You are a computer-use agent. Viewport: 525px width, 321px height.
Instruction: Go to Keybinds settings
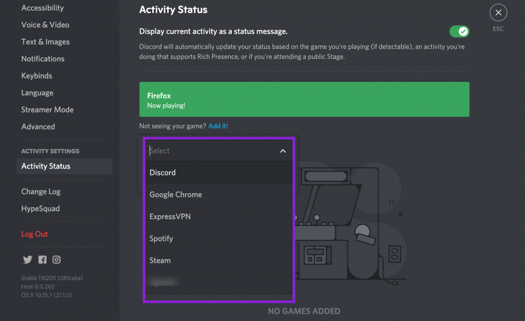coord(36,75)
